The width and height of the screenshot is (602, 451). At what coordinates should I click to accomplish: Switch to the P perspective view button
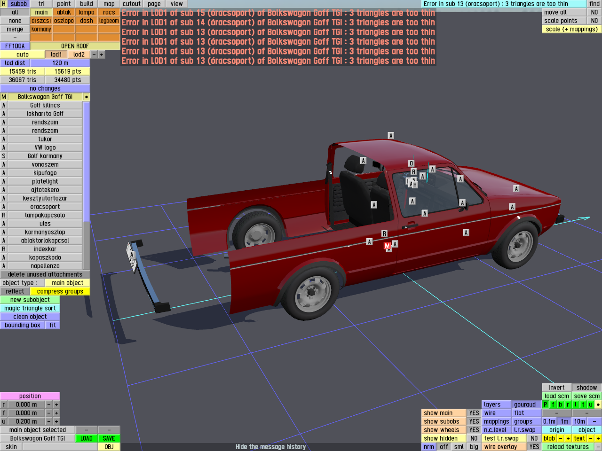coord(546,404)
